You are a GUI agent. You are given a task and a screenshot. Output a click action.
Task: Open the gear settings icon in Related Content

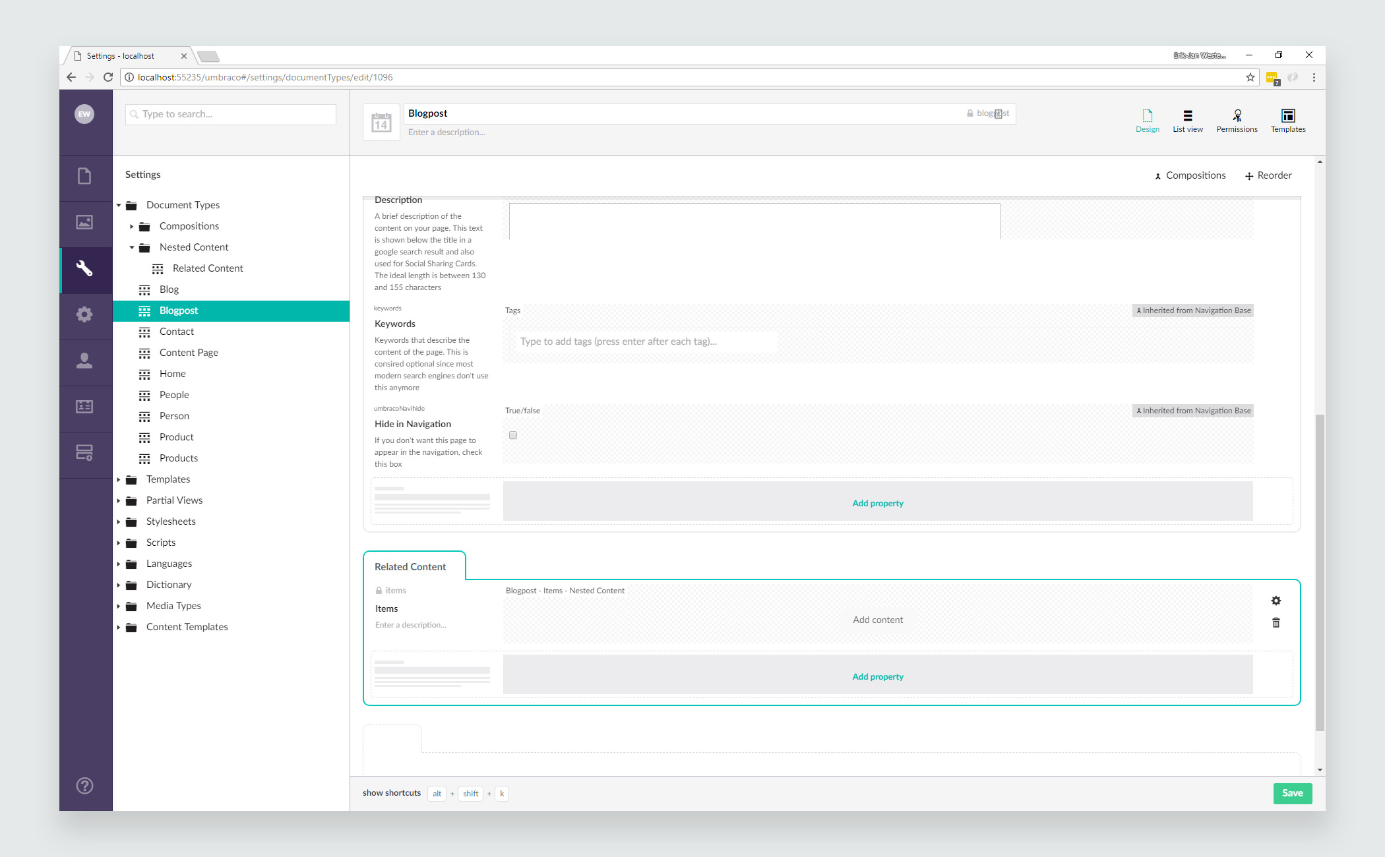coord(1277,599)
